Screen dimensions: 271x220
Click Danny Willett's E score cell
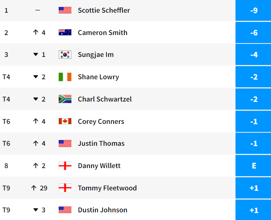(x=253, y=166)
